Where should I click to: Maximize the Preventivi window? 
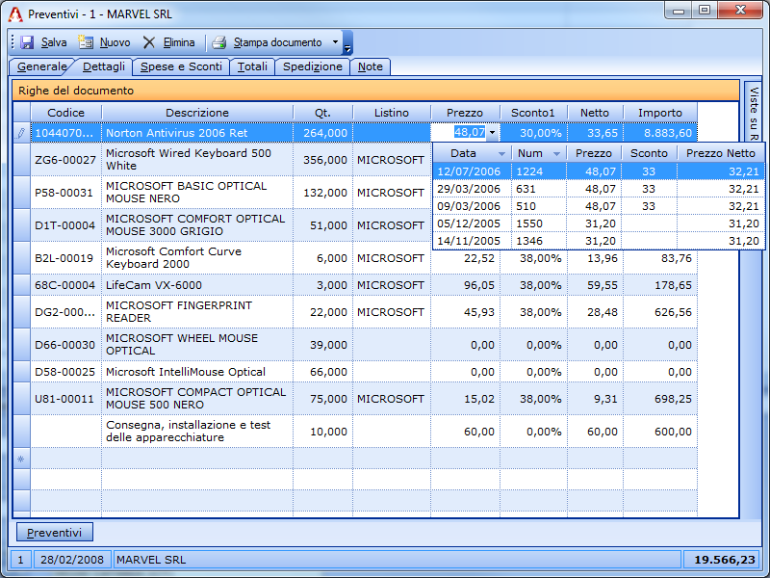(x=705, y=10)
